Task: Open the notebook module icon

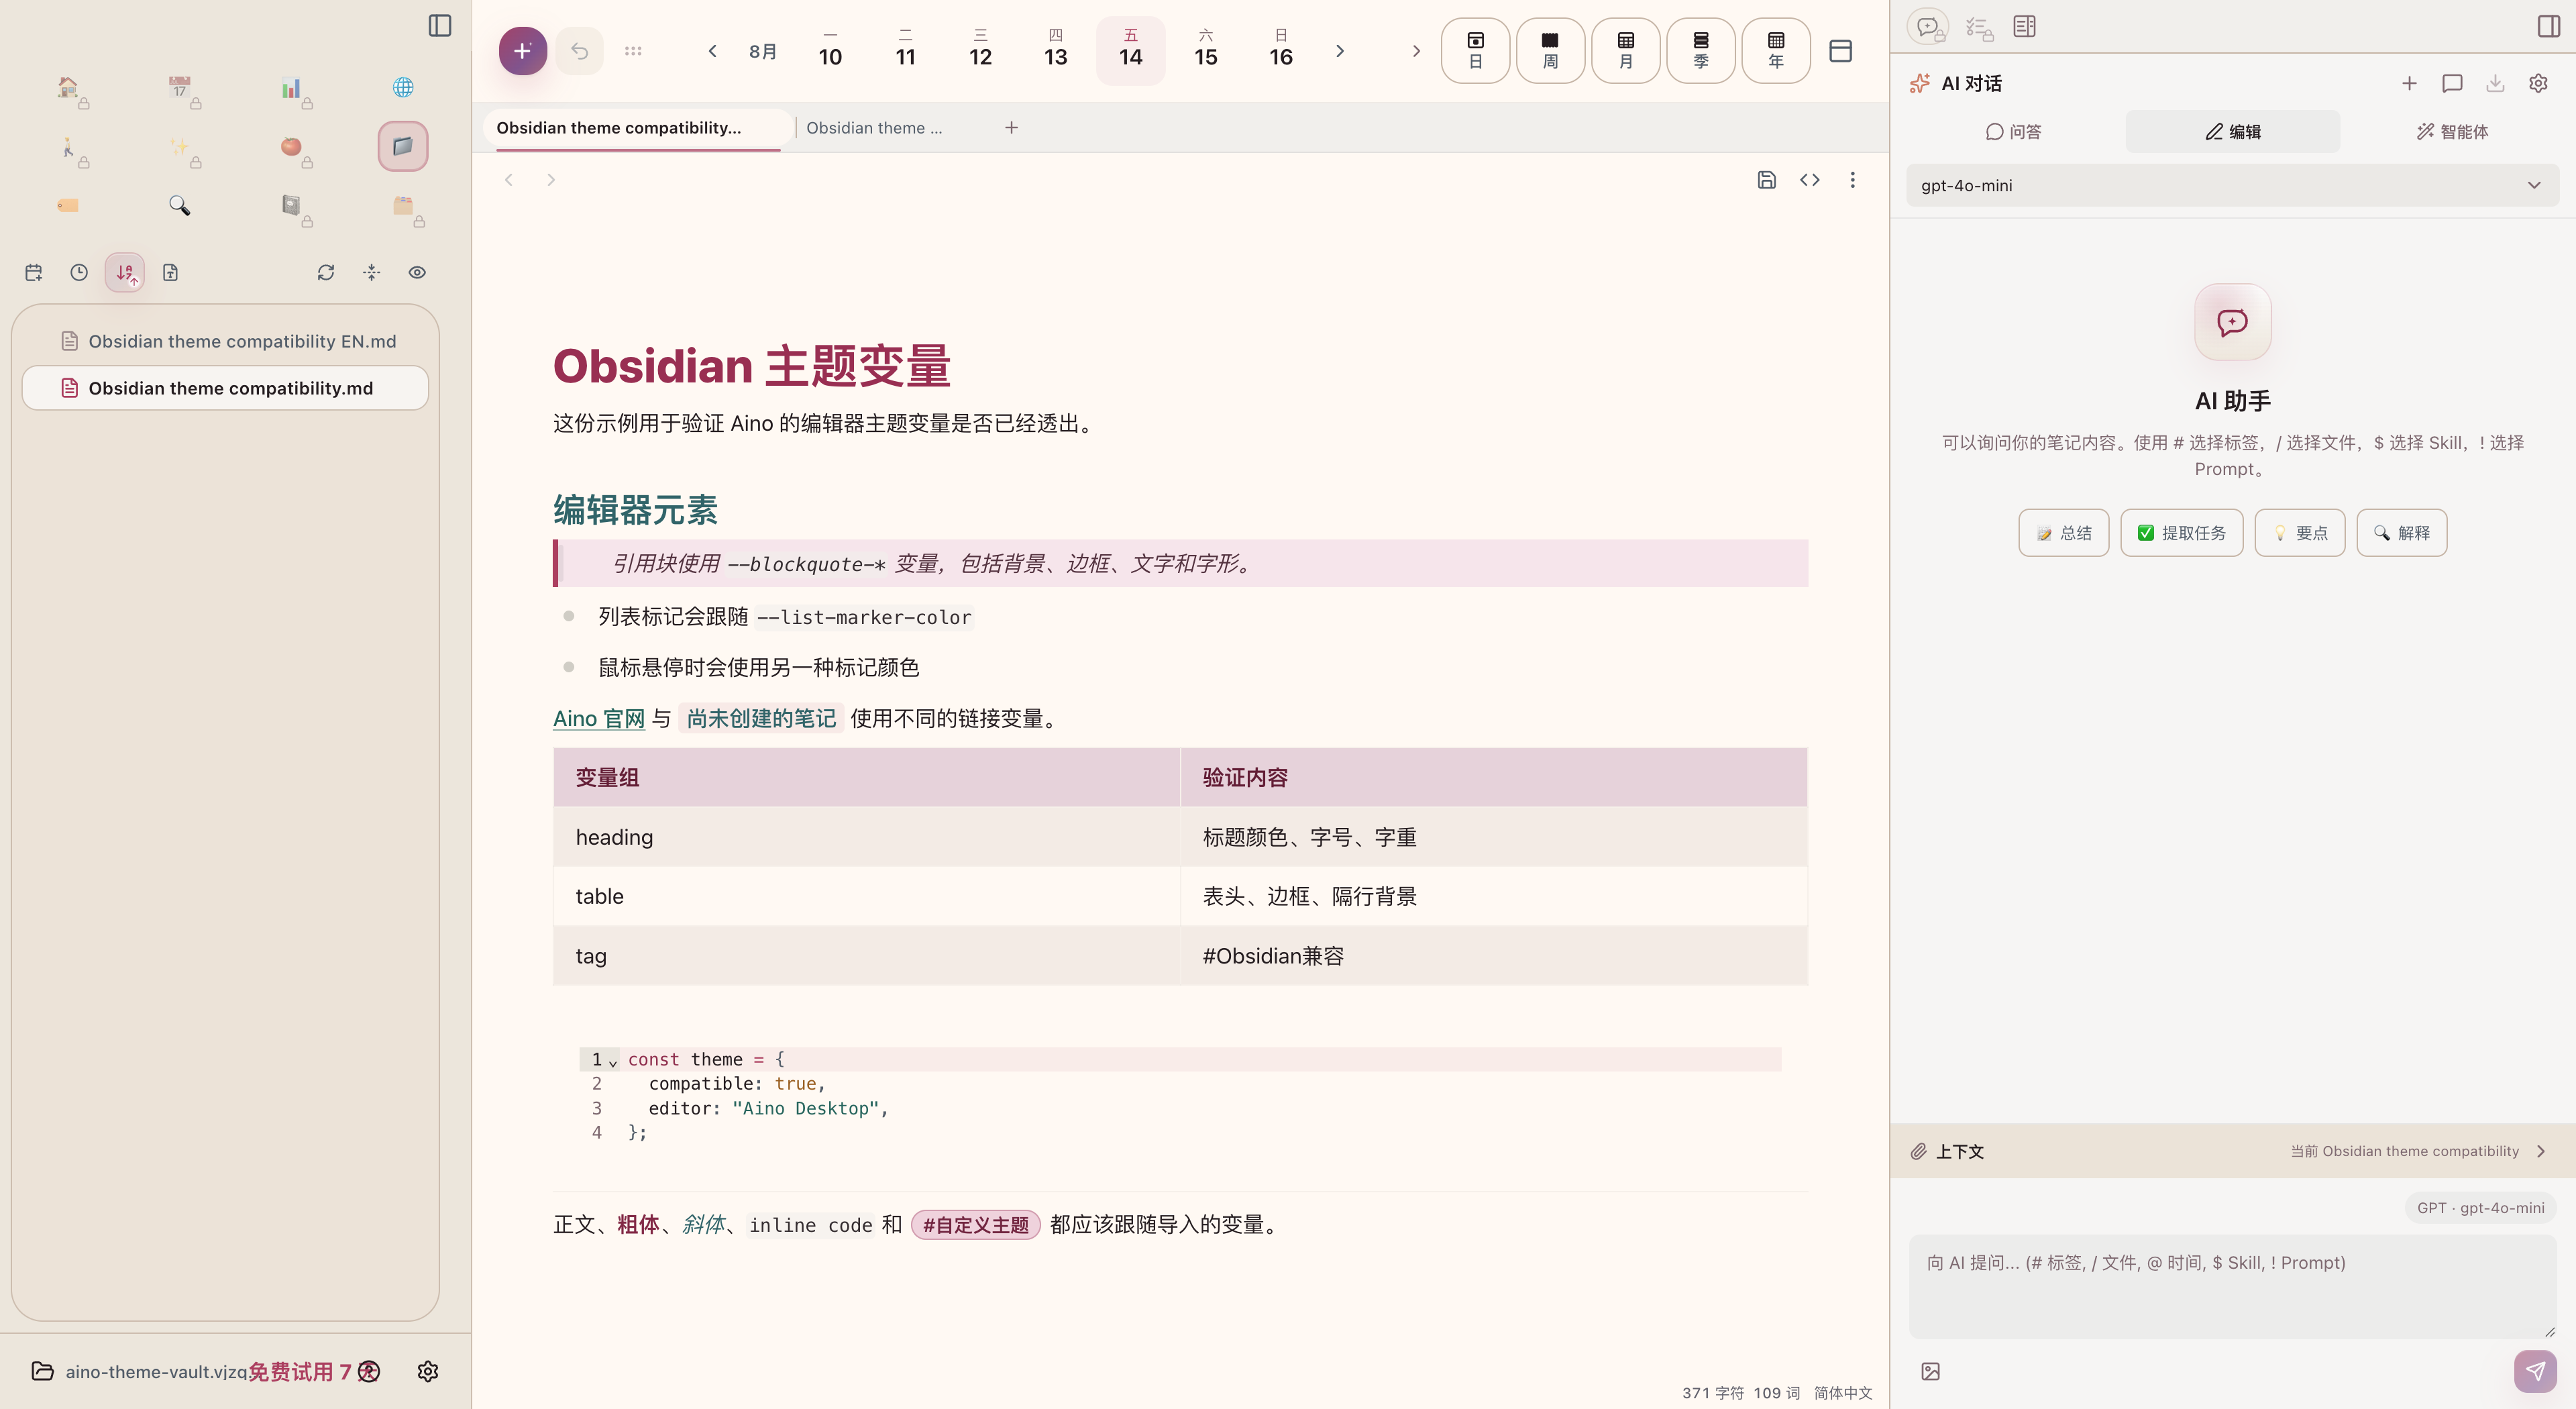Action: point(291,205)
